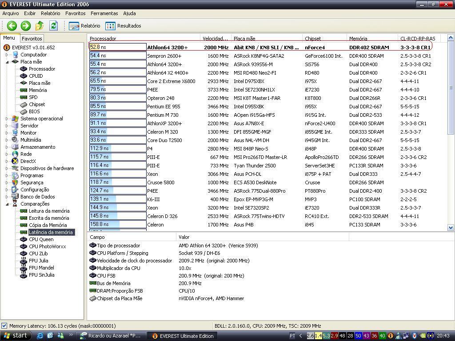
Task: Select the SPD tree icon
Action: 24,97
